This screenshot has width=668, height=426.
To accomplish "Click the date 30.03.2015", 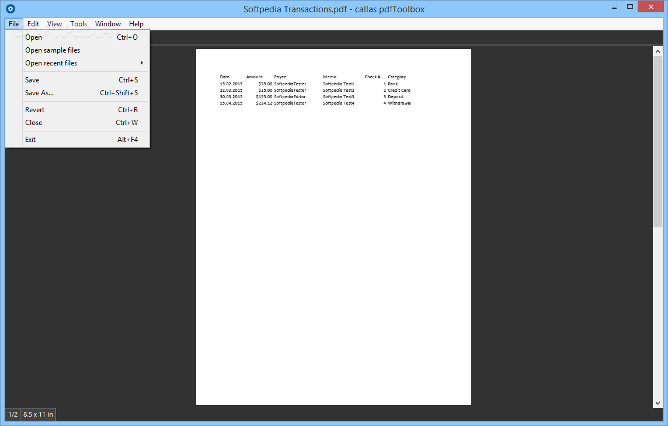I will pyautogui.click(x=231, y=97).
